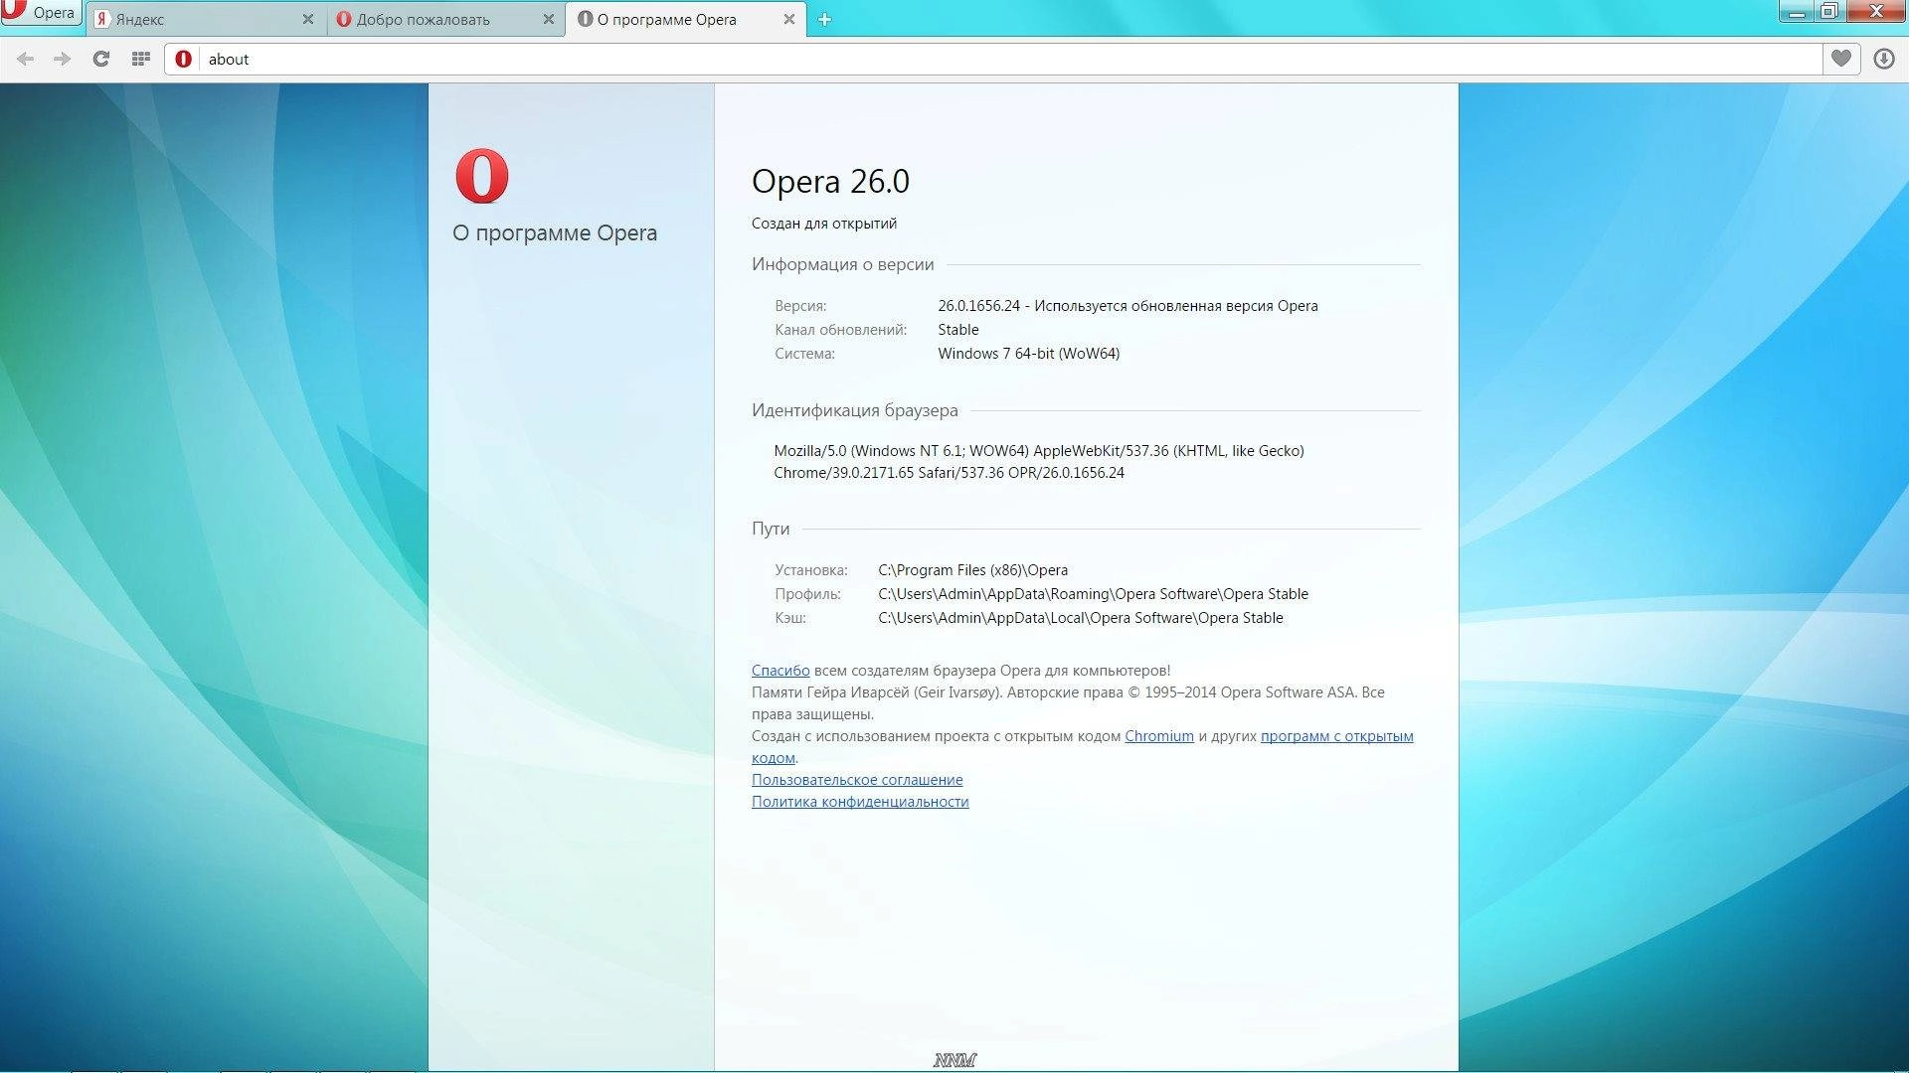Screen dimensions: 1909x1073
Task: Open the программ с открытым кодом link
Action: click(x=1337, y=736)
